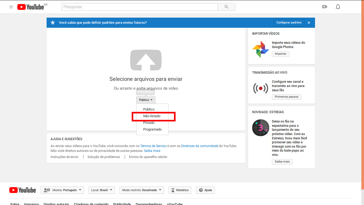Open the hamburger guide menu
Viewport: 364px width, 205px height.
[11, 7]
